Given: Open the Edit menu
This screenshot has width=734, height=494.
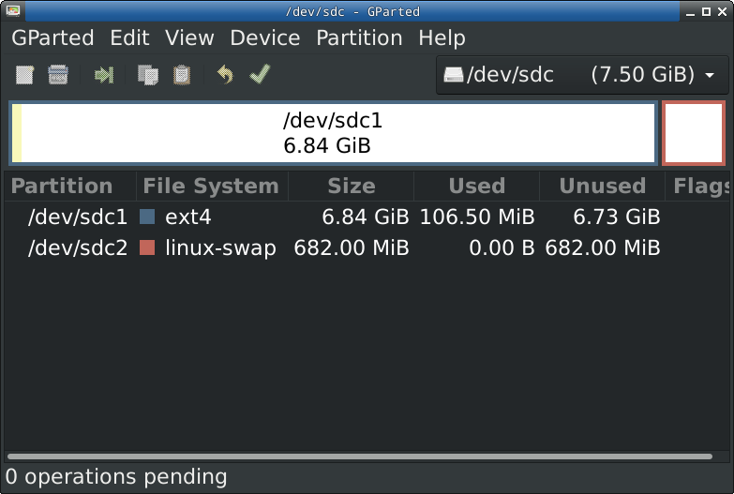Looking at the screenshot, I should (129, 37).
